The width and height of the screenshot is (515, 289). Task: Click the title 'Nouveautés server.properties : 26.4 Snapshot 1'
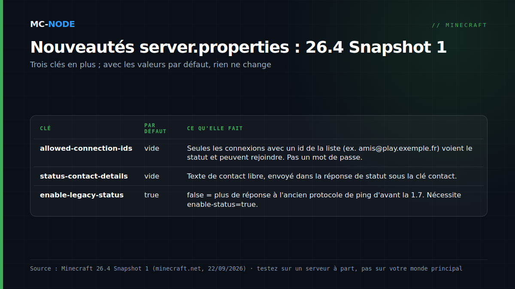click(238, 47)
